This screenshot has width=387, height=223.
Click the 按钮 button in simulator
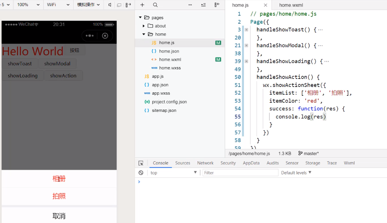(74, 50)
